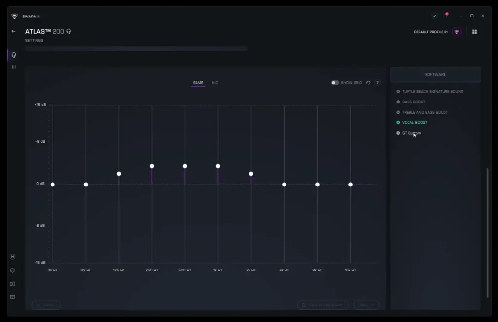Go back with the left arrow
Image resolution: width=498 pixels, height=322 pixels.
[x=13, y=31]
